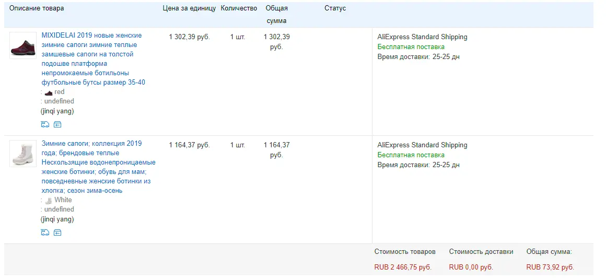Click seller name jinqi yang under first item
606x280 pixels.
[57, 111]
